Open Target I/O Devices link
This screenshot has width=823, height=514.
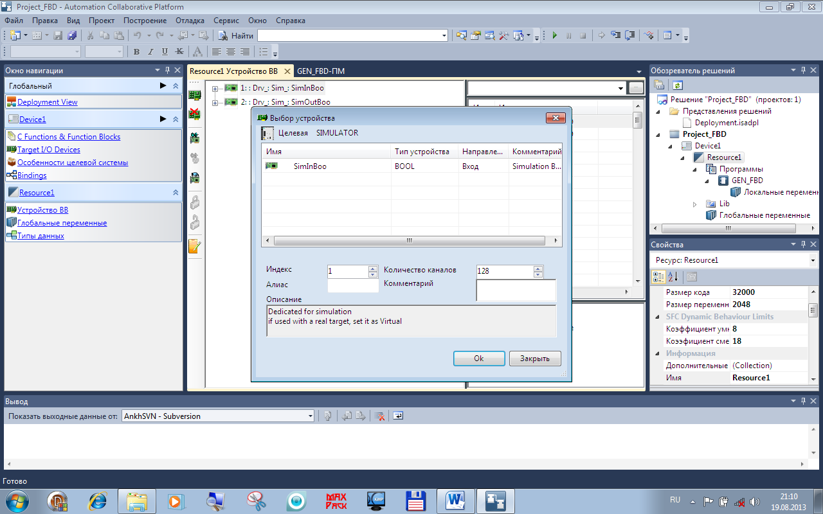click(49, 150)
